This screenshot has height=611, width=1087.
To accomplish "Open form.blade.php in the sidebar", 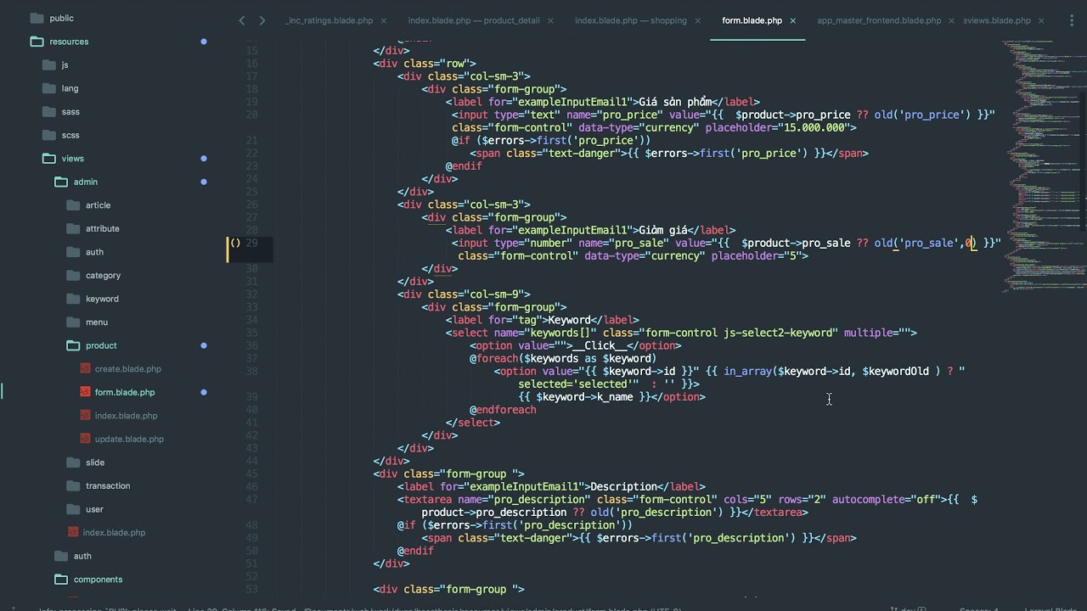I will pyautogui.click(x=125, y=392).
